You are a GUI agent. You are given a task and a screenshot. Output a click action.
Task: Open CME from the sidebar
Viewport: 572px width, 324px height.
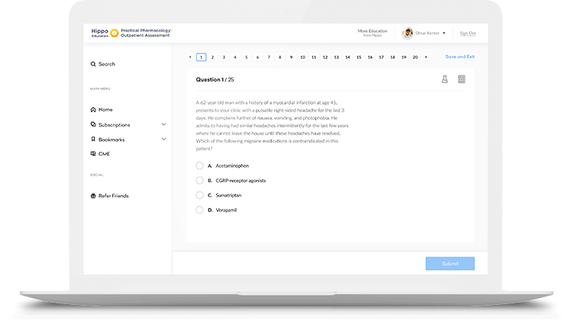click(104, 154)
